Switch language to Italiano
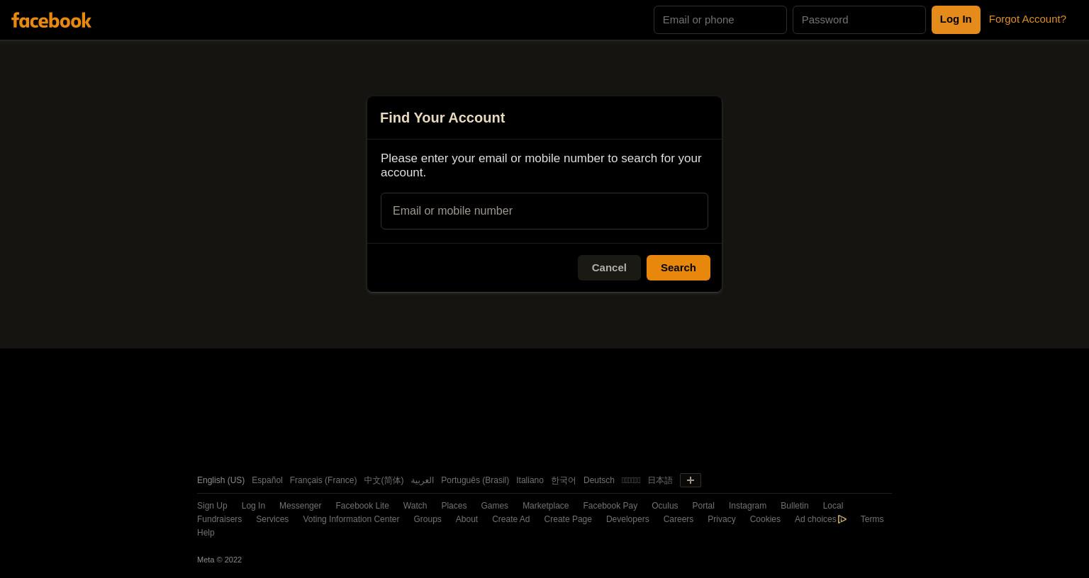 (x=530, y=480)
